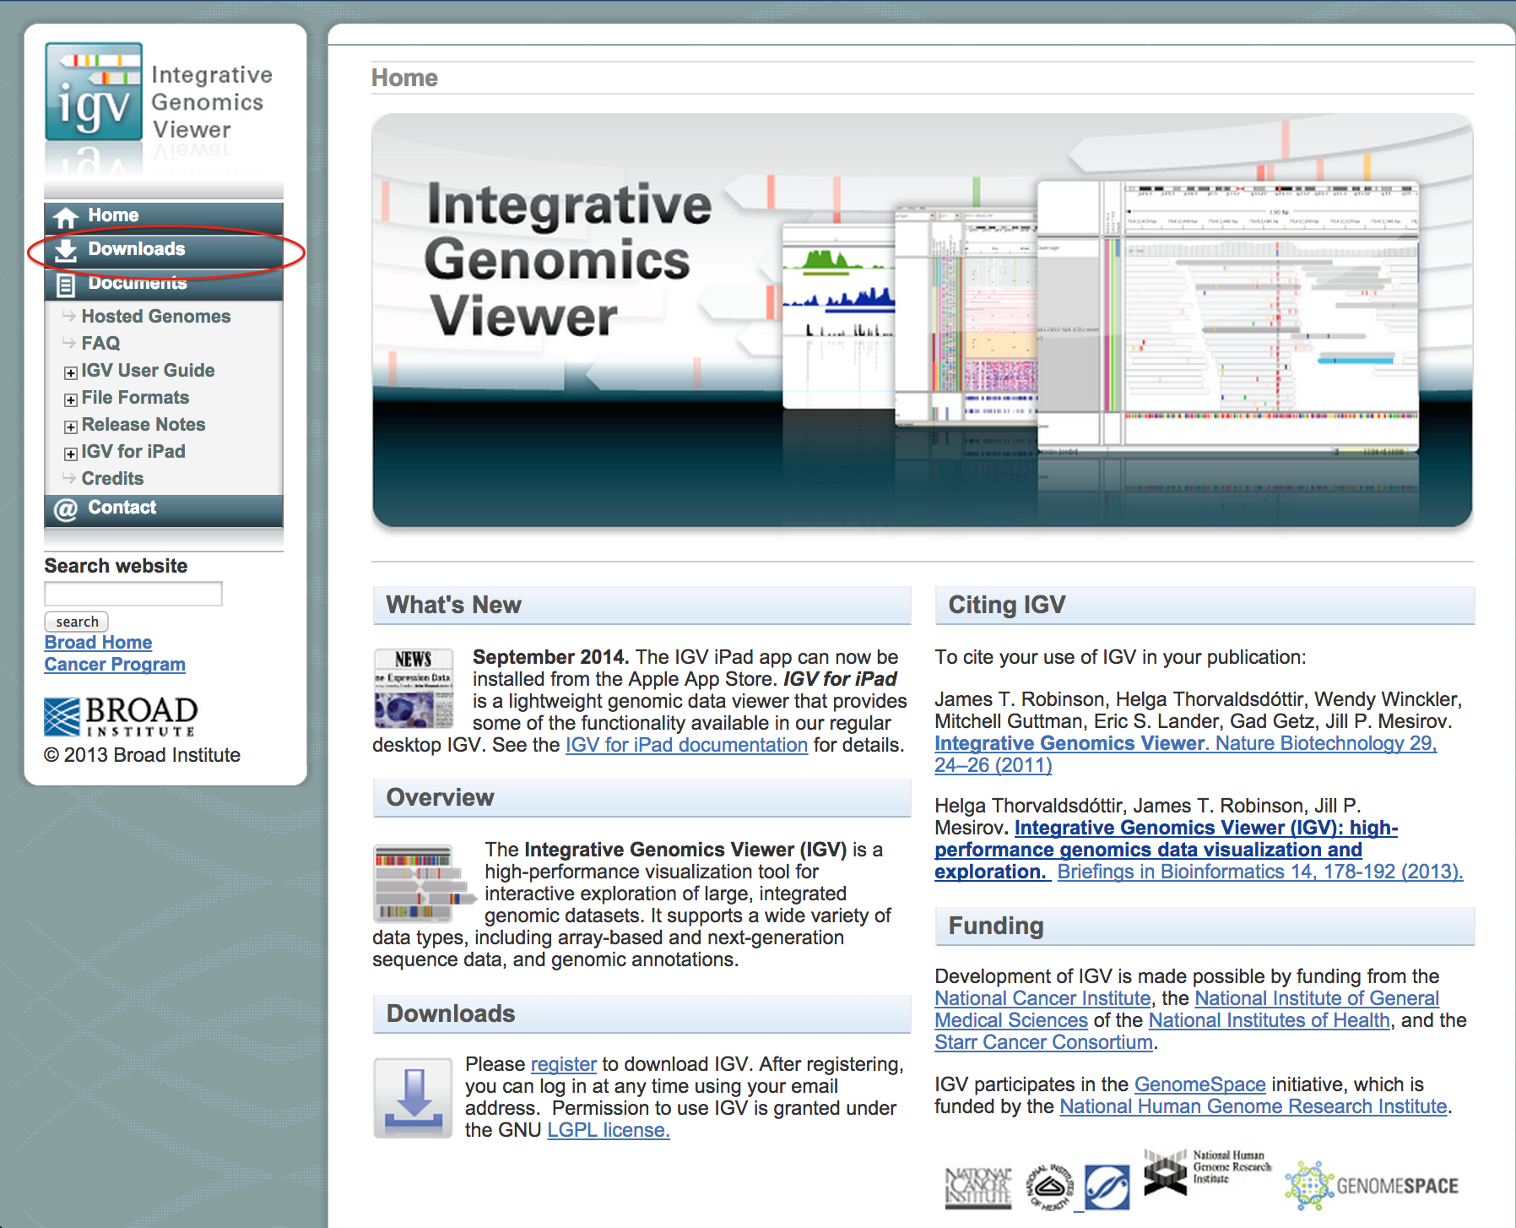Image resolution: width=1516 pixels, height=1228 pixels.
Task: Click the What's New section heading
Action: pos(454,605)
